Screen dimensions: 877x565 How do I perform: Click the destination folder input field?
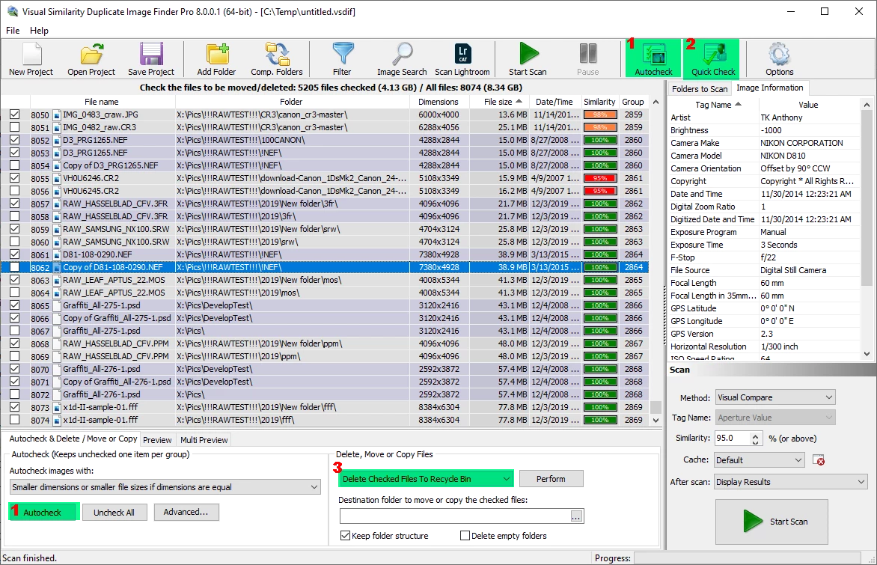pyautogui.click(x=455, y=516)
